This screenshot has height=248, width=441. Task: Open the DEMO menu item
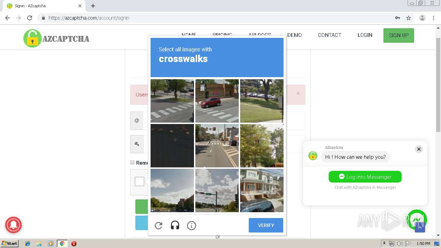point(295,35)
